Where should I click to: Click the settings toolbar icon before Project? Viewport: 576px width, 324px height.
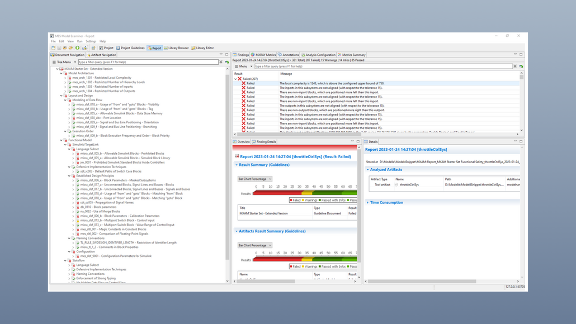[x=93, y=48]
